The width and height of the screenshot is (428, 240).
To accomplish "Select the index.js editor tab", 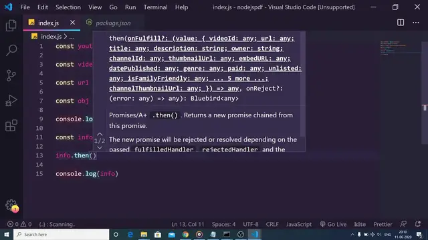I will click(x=48, y=23).
